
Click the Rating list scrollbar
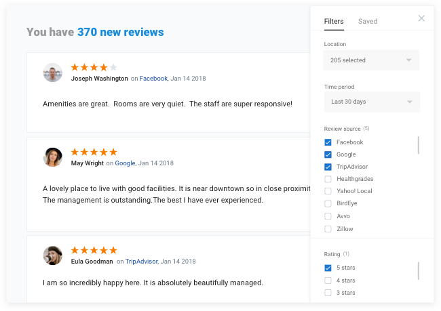(419, 271)
